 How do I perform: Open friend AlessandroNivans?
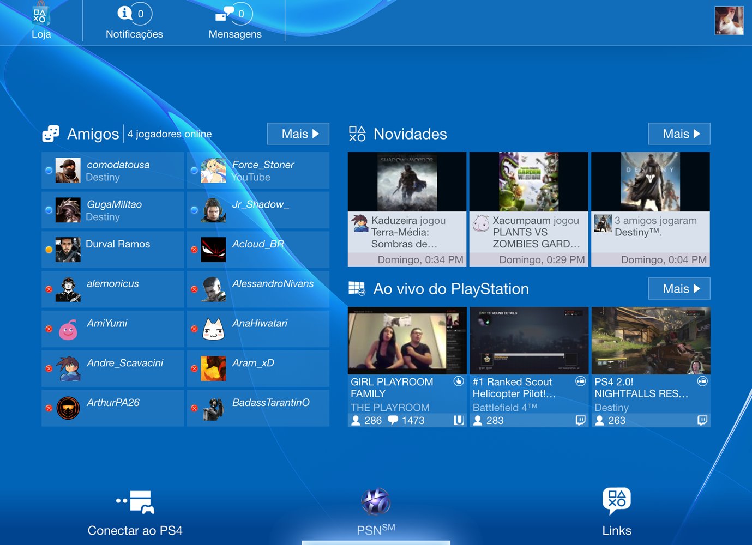coord(258,289)
